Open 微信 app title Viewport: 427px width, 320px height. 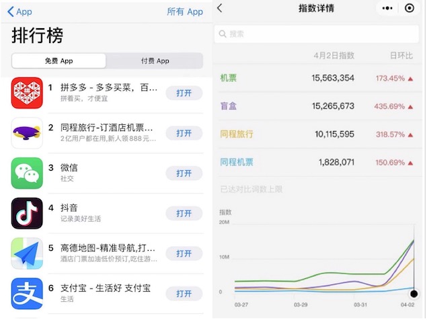coord(69,167)
